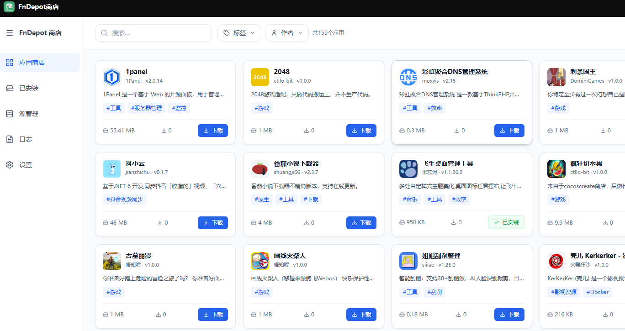Click the 48 MB size icon on 抖小云
The image size is (625, 331).
(106, 223)
